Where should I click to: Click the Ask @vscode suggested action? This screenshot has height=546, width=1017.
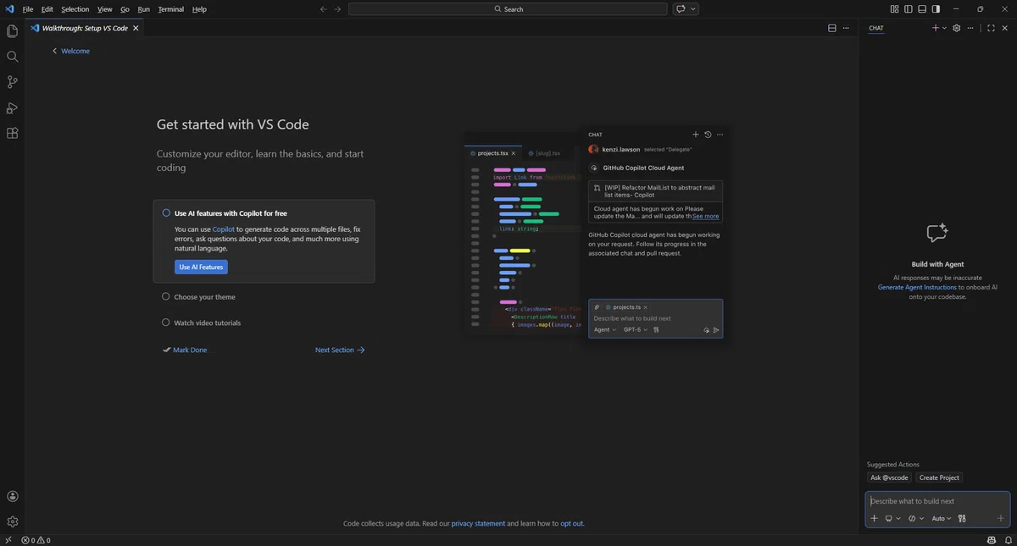point(888,477)
